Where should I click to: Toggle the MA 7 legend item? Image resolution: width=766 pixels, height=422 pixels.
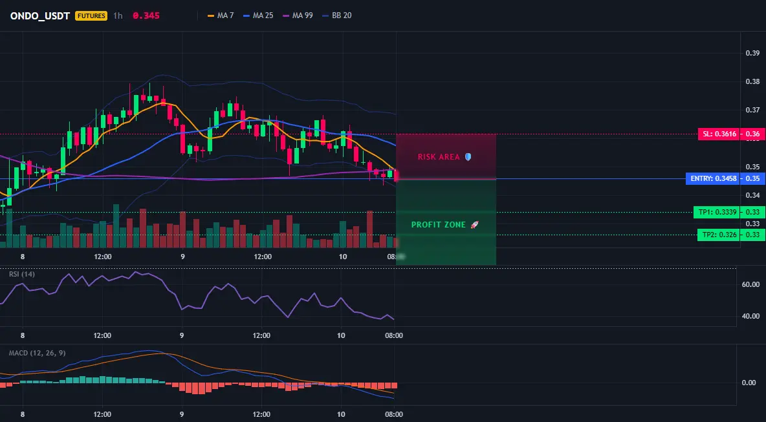(221, 16)
